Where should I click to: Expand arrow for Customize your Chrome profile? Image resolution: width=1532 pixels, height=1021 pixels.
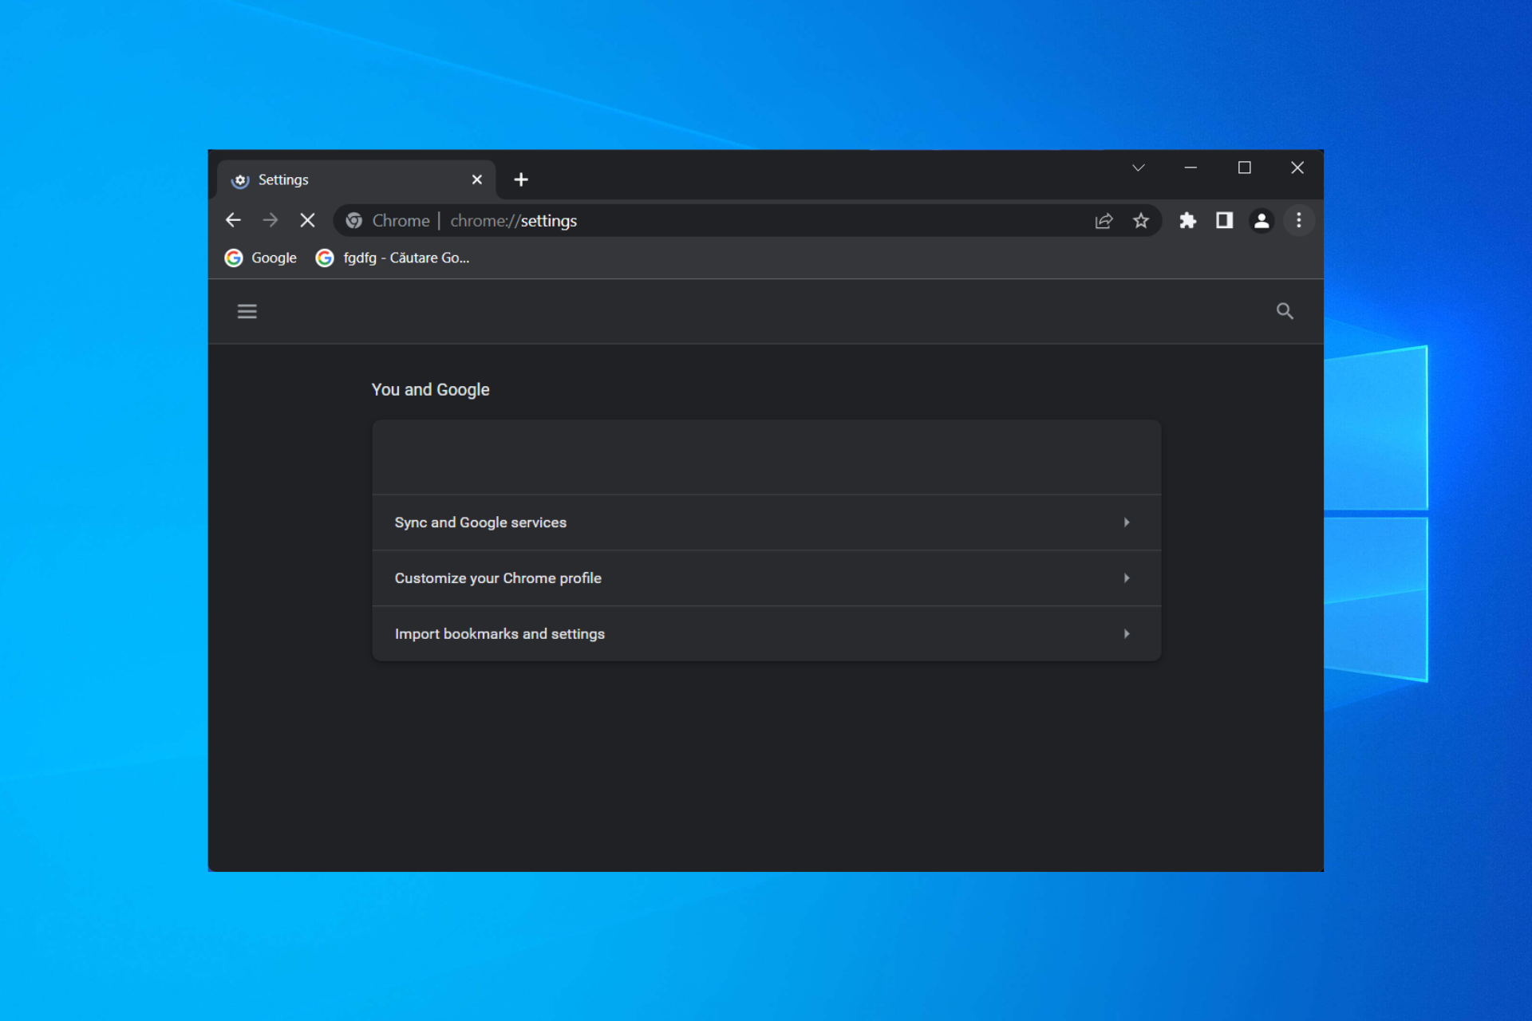pos(1127,578)
